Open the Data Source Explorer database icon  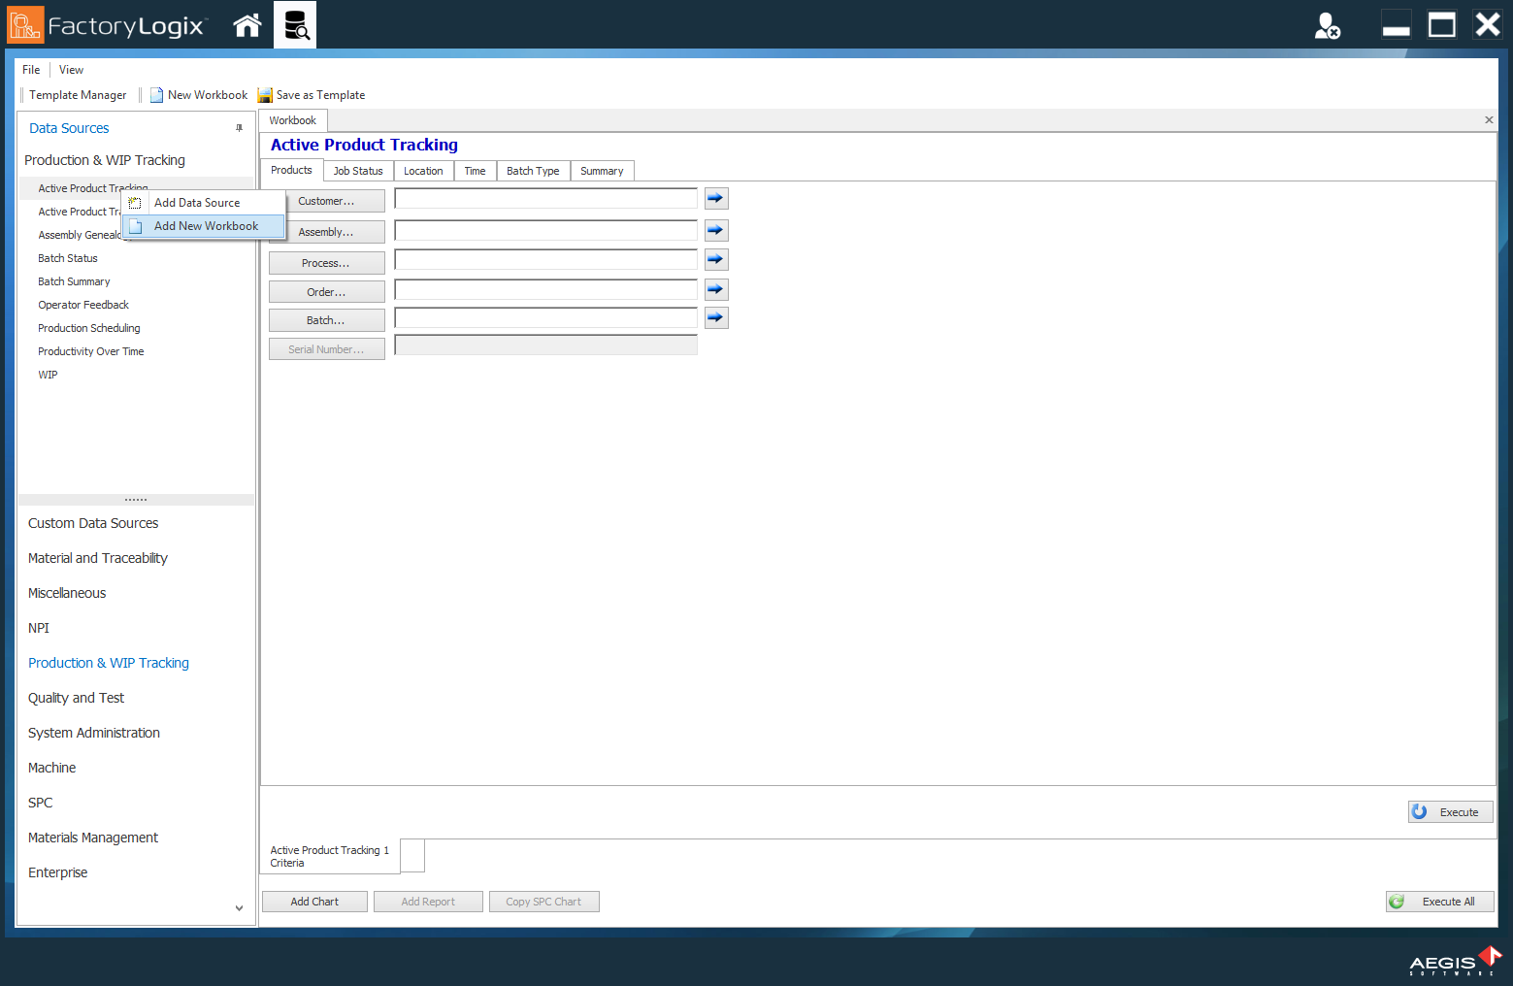[x=295, y=24]
